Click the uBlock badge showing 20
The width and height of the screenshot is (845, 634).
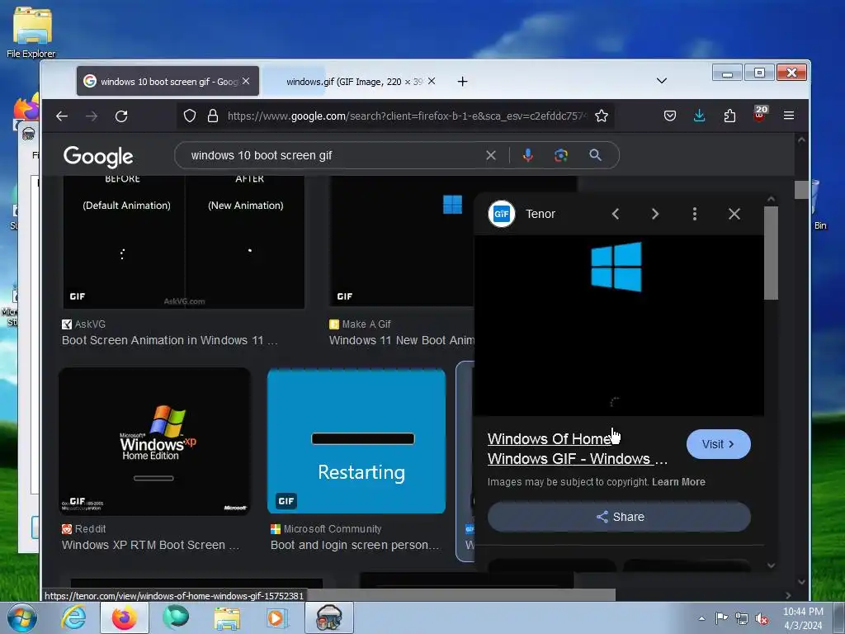pyautogui.click(x=760, y=114)
